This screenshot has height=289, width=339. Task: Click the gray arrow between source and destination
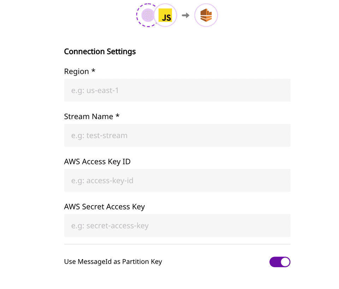[x=186, y=15]
